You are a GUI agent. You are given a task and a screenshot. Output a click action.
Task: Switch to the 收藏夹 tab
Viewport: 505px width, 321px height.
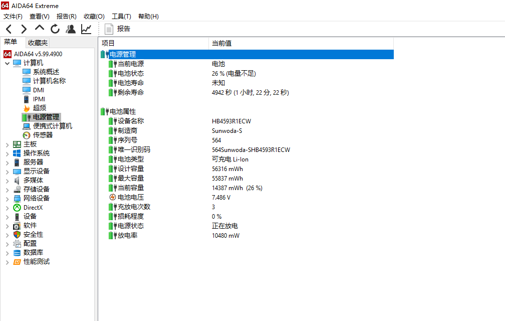38,43
